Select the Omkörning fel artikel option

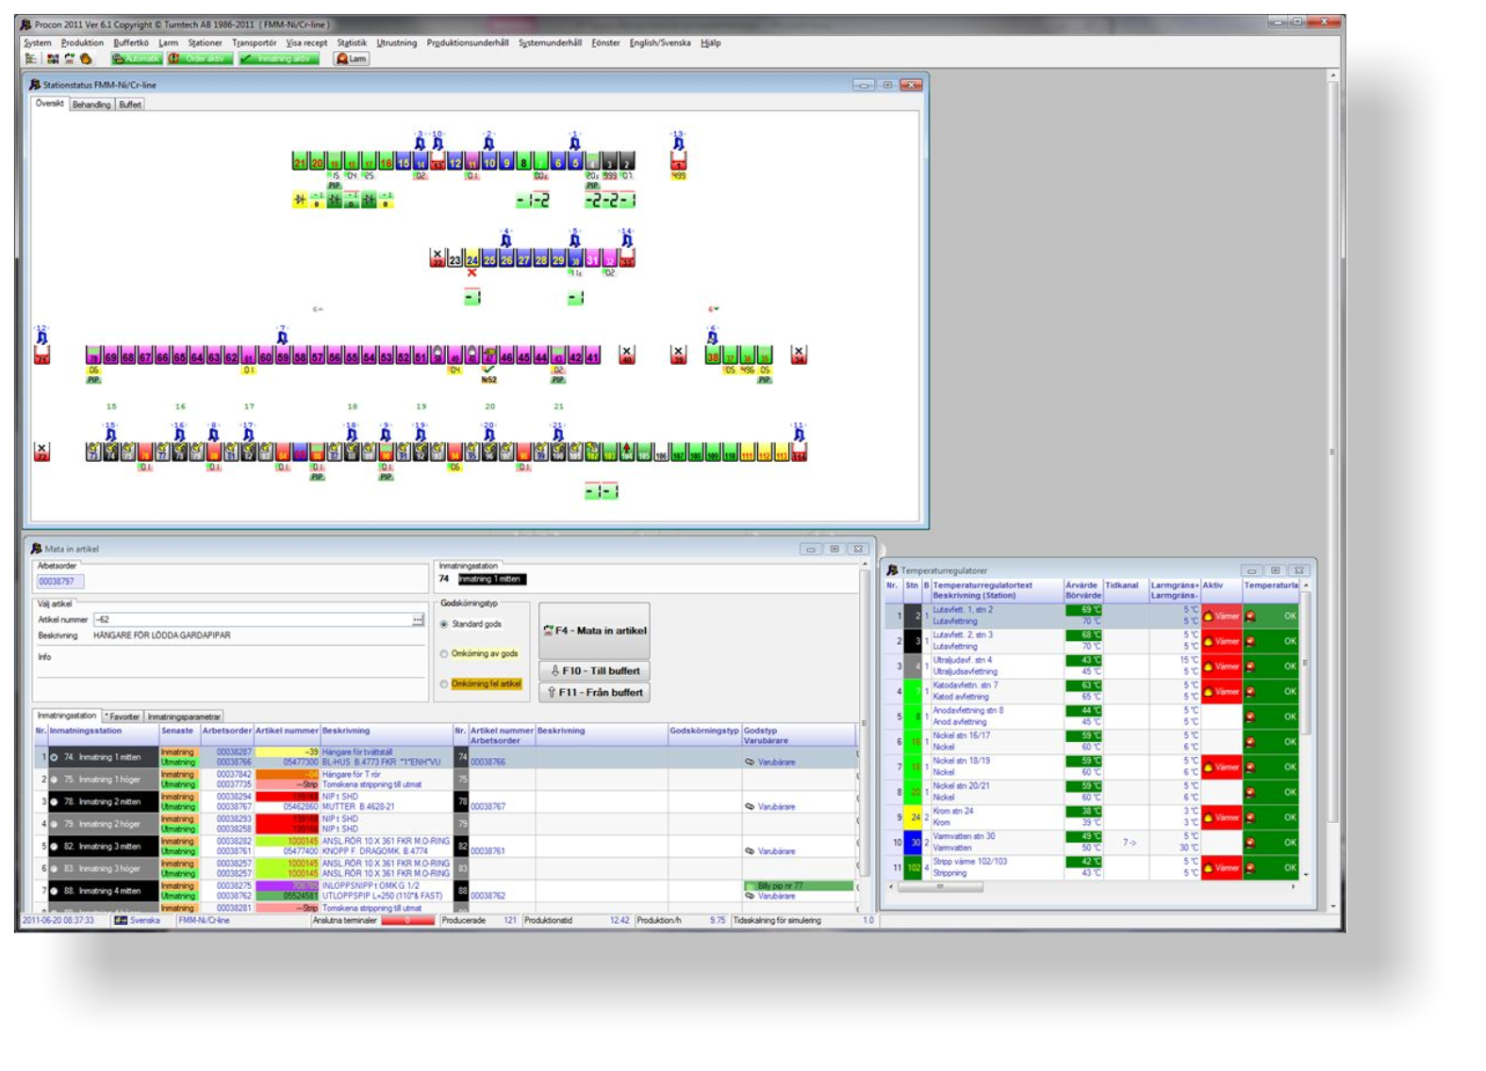coord(444,684)
